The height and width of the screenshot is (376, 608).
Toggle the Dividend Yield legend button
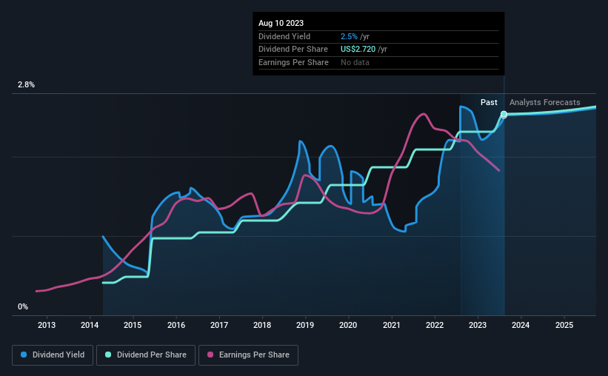tap(53, 355)
